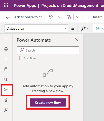Open the app launcher waffle icon
104x121 pixels.
(x=6, y=5)
